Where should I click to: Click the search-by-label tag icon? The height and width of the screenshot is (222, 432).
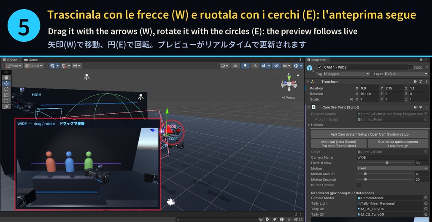tap(275, 219)
